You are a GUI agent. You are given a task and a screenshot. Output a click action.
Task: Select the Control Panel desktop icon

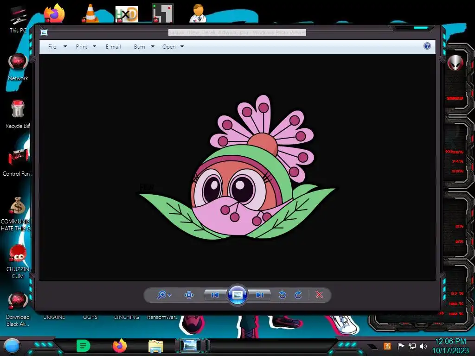(18, 162)
